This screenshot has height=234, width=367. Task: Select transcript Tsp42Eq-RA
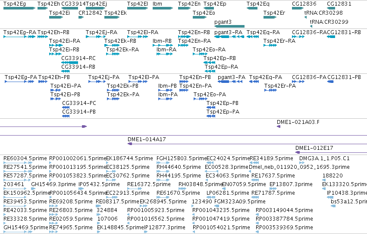(x=263, y=32)
